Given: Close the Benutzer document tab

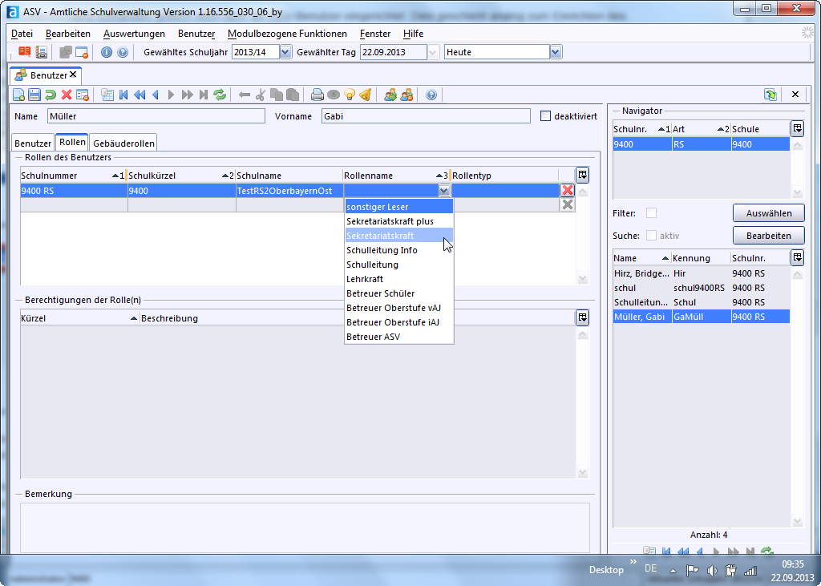Looking at the screenshot, I should tap(73, 75).
